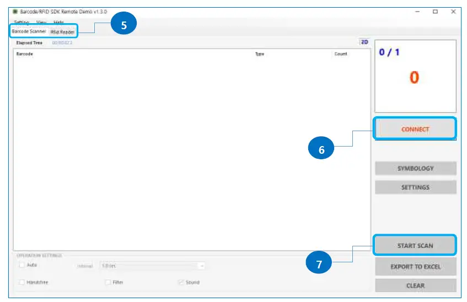Click the CLEAR button
The width and height of the screenshot is (467, 302).
416,285
